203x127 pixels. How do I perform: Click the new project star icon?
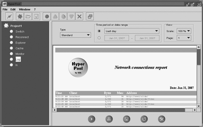click(20, 17)
